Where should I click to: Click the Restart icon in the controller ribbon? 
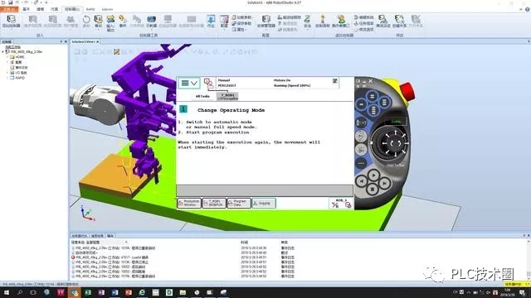pyautogui.click(x=86, y=21)
